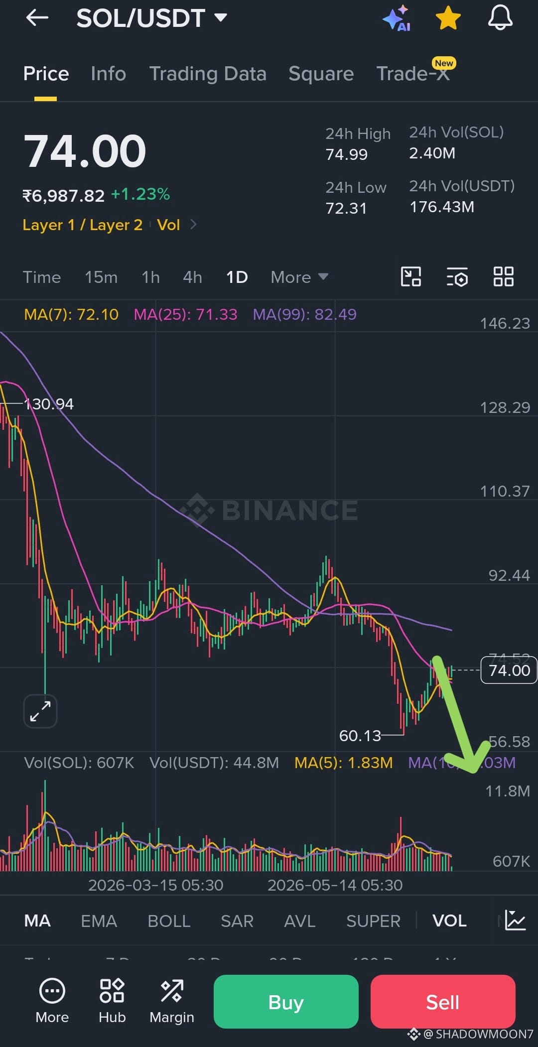Open the SOL/USDT pair selector dropdown
This screenshot has width=538, height=1047.
pyautogui.click(x=152, y=18)
